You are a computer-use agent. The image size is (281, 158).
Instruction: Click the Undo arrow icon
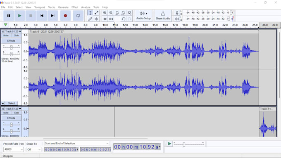(x=123, y=19)
